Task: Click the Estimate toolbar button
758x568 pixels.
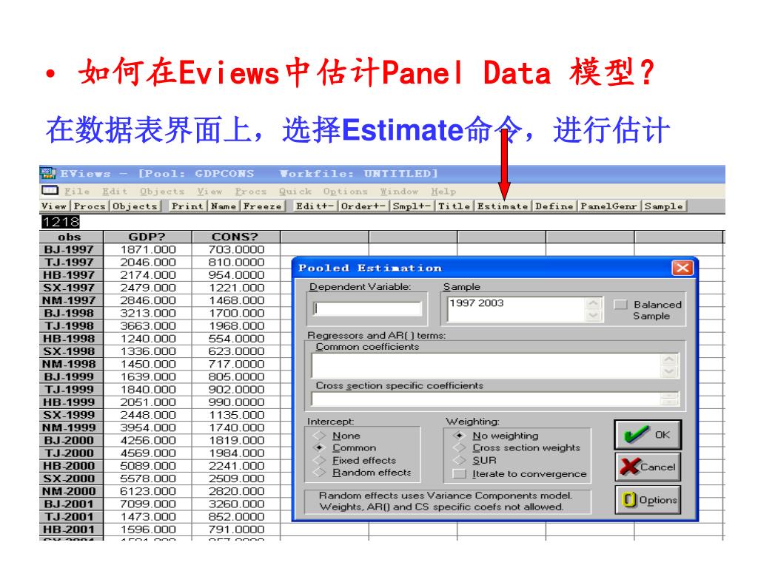Action: pos(503,206)
